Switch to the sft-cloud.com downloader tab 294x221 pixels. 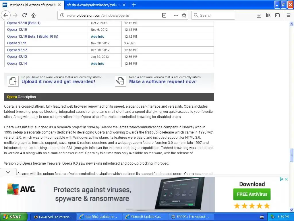(x=96, y=5)
